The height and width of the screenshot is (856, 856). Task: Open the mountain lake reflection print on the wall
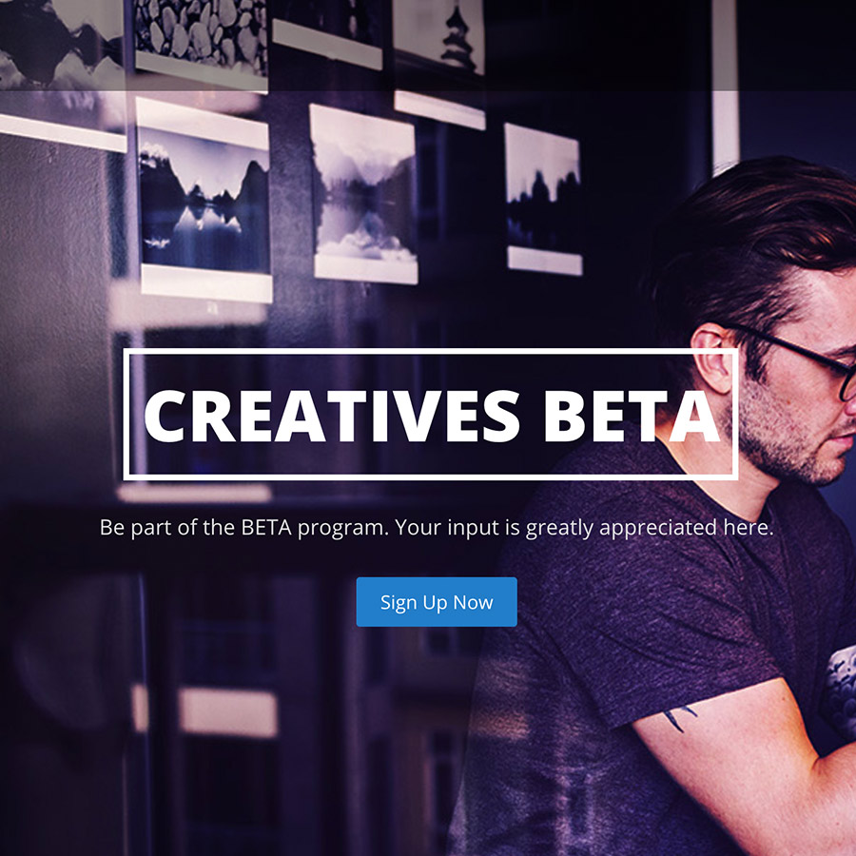pos(204,200)
